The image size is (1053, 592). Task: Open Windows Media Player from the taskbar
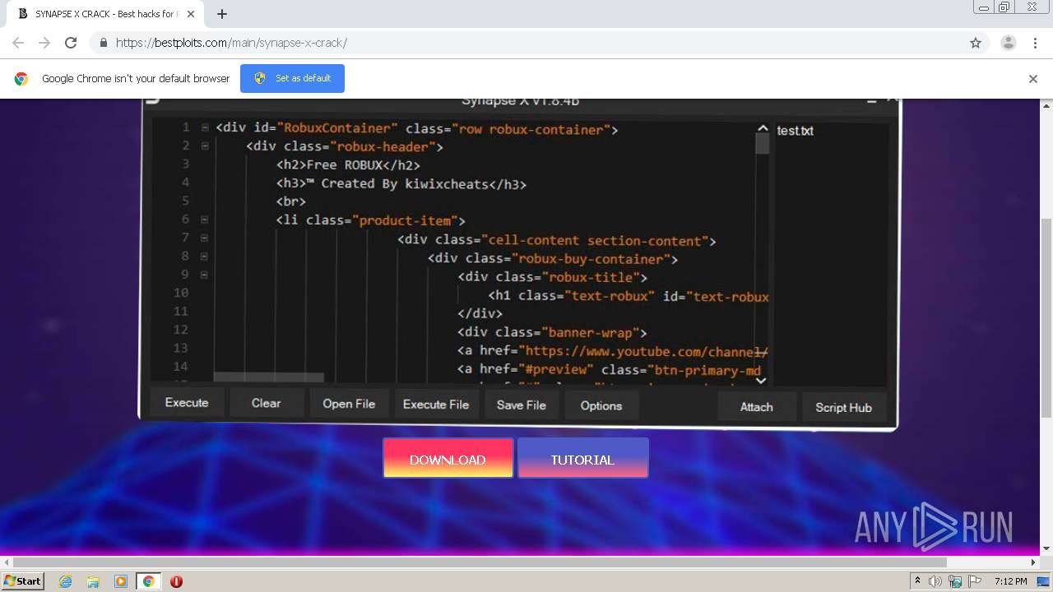(121, 581)
